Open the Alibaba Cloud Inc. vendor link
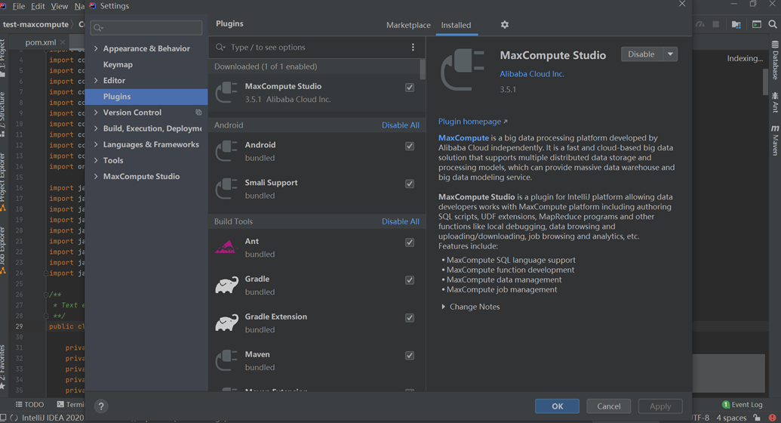Image resolution: width=781 pixels, height=423 pixels. point(532,74)
